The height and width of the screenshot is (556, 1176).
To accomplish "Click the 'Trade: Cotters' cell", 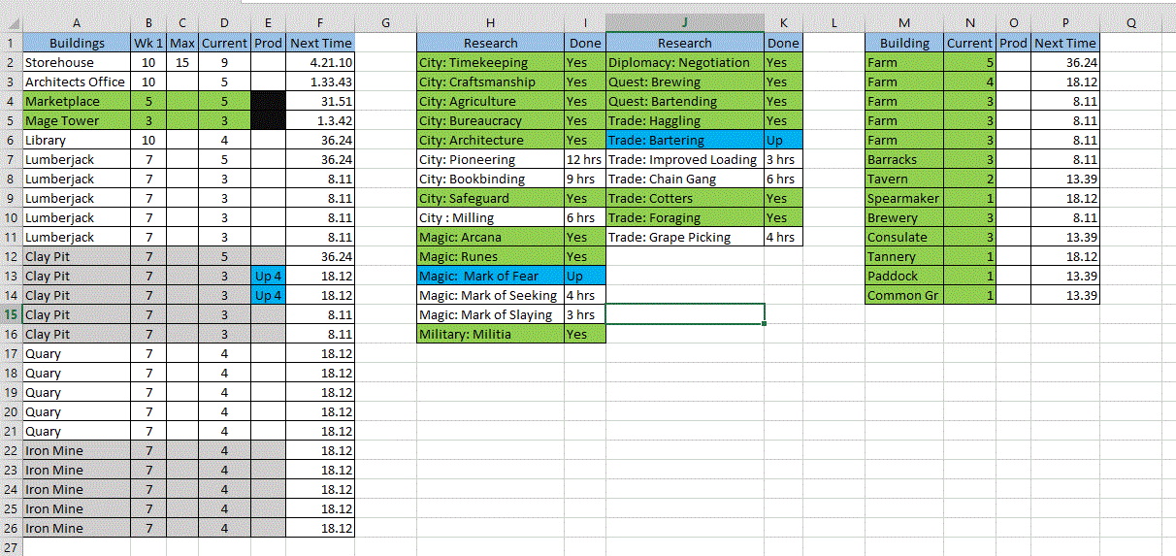I will click(684, 198).
